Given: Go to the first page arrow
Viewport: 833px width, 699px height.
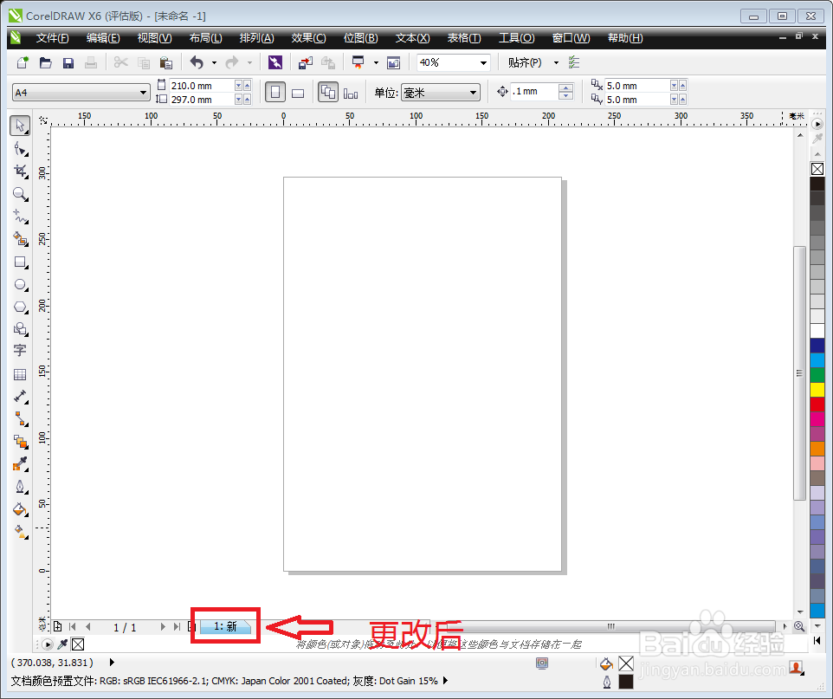Looking at the screenshot, I should [73, 627].
